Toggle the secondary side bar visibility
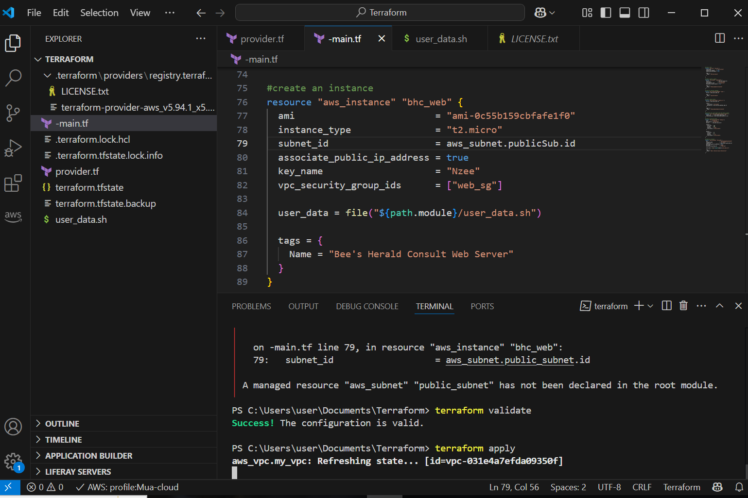The width and height of the screenshot is (748, 498). [644, 13]
